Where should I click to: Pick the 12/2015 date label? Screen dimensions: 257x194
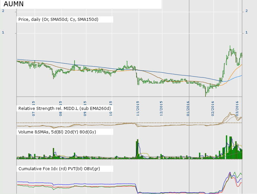(161, 107)
